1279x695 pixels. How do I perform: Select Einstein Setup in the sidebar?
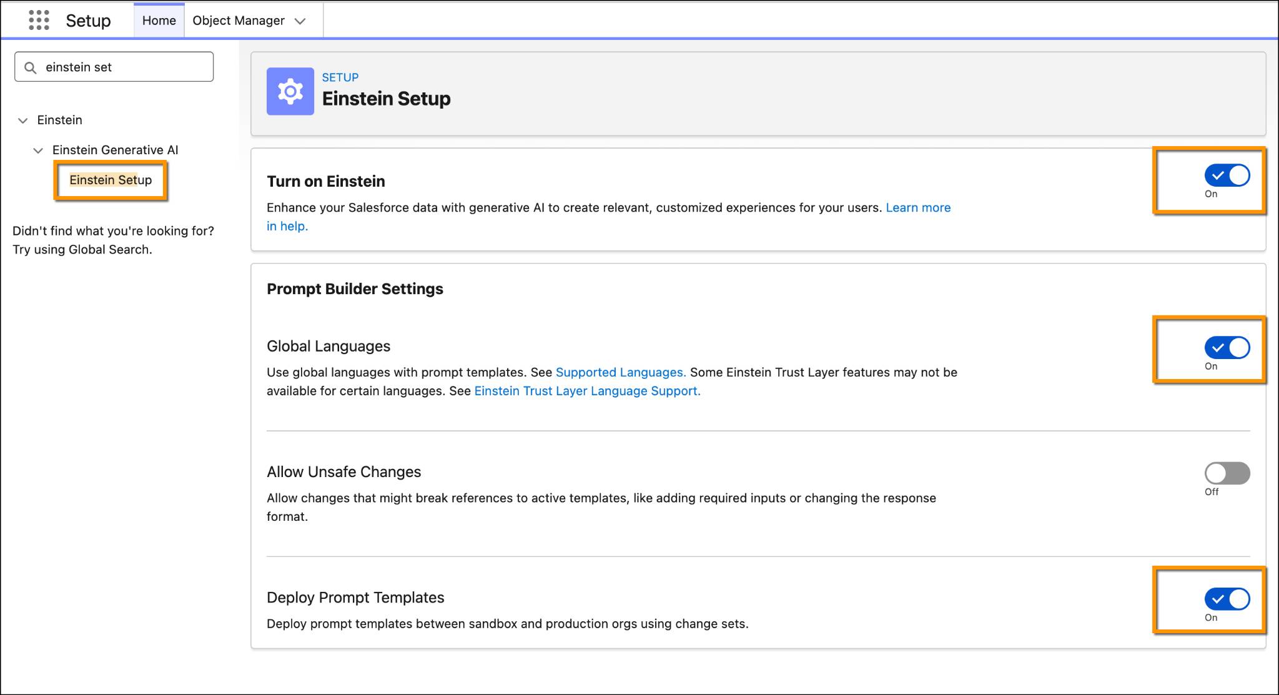tap(111, 180)
